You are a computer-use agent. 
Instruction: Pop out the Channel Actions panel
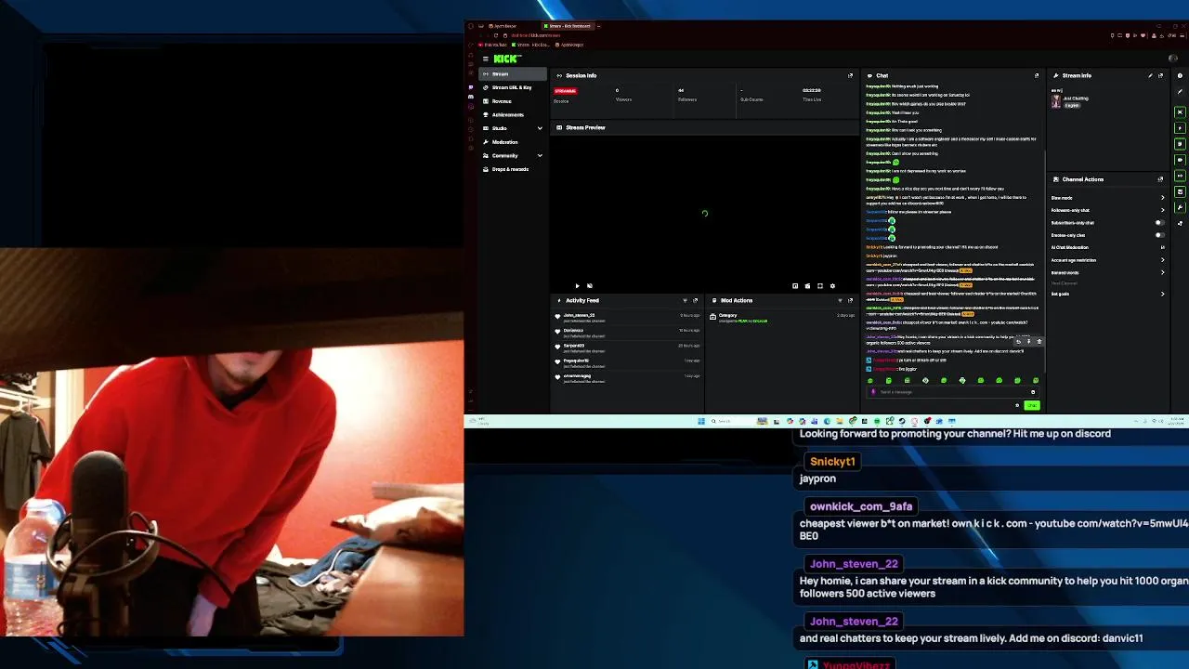click(1160, 179)
